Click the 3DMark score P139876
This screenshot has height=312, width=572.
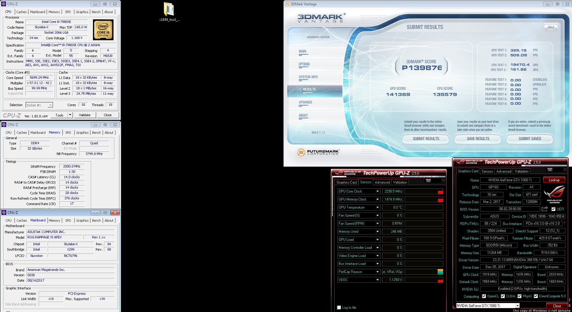tap(422, 68)
